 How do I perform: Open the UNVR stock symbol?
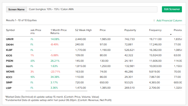pos(10,39)
